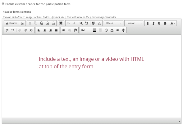This screenshot has width=183, height=126.
Task: Align text right
Action: 50,30
